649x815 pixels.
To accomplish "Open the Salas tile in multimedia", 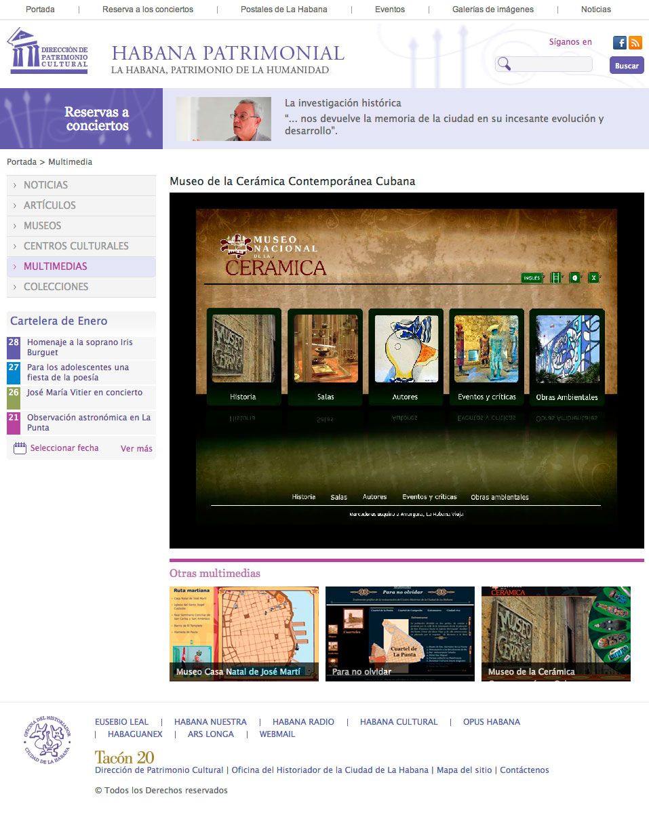I will (326, 357).
